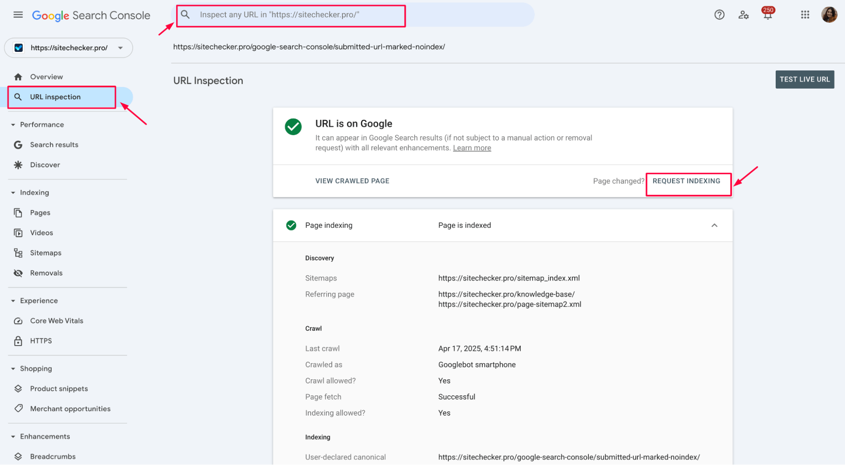Screen dimensions: 845x465
Task: Click the Sitemaps tree icon
Action: click(x=18, y=253)
